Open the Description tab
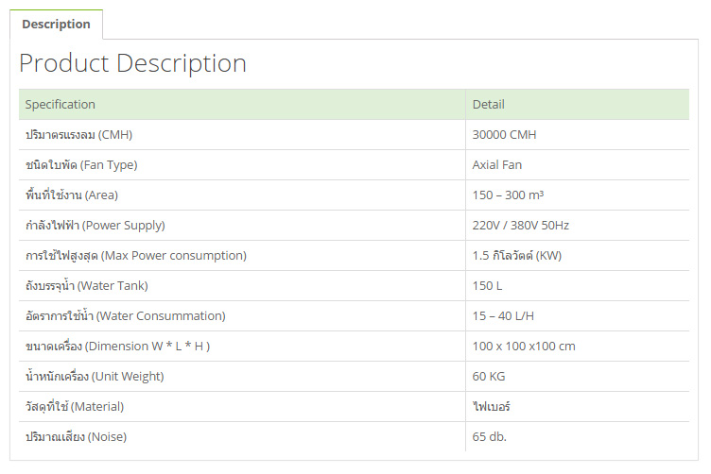711x474 pixels. pyautogui.click(x=56, y=24)
